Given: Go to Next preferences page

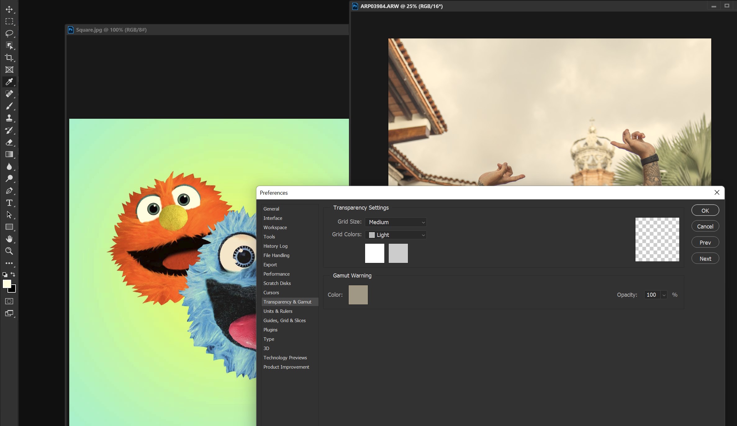Looking at the screenshot, I should (705, 258).
